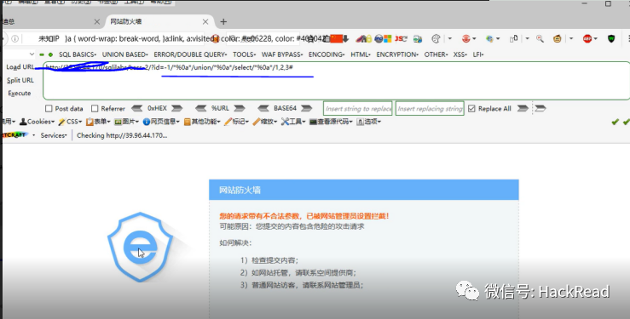Open the 图片 (Images) menu
Image resolution: width=630 pixels, height=319 pixels.
(126, 122)
